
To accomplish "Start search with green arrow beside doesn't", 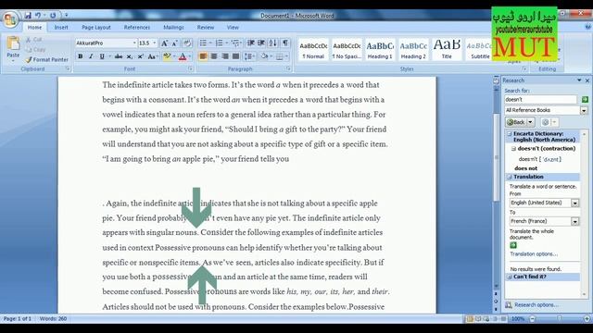I will click(585, 99).
